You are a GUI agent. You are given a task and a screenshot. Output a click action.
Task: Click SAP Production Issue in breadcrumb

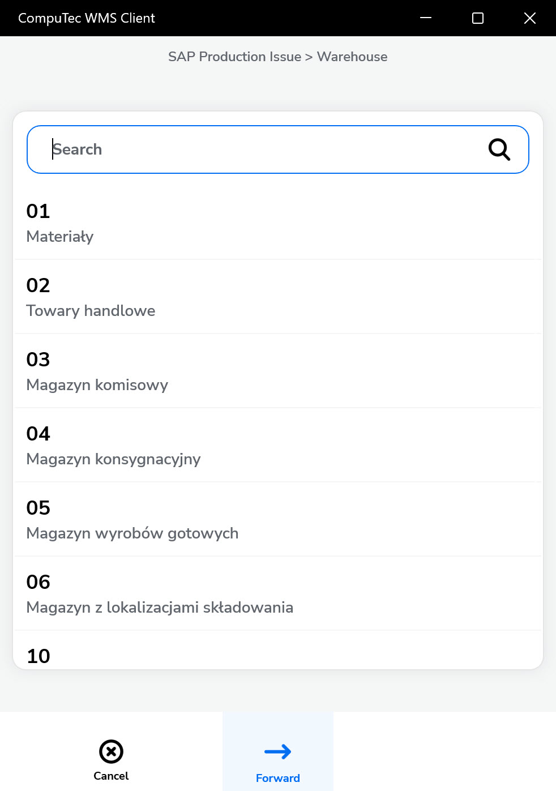234,57
